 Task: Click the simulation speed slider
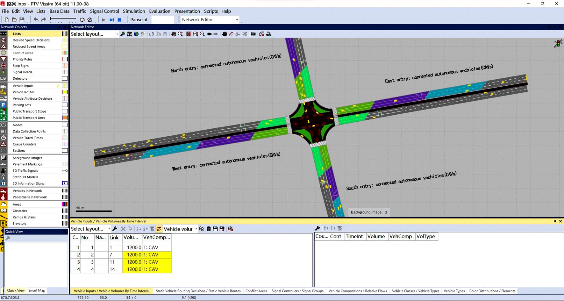pyautogui.click(x=63, y=20)
